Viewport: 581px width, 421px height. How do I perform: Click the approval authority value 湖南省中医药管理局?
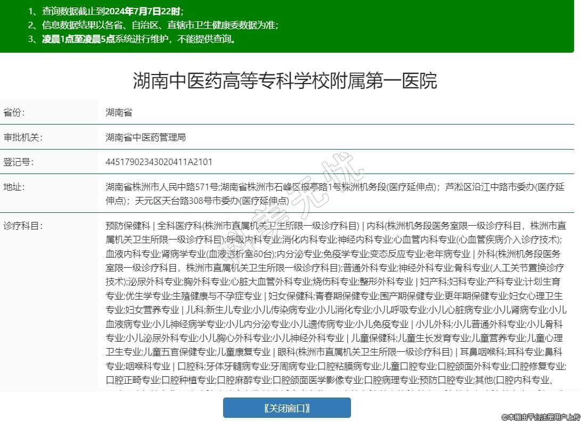click(145, 137)
